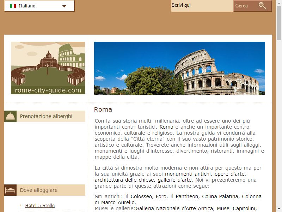282x212 pixels.
Task: Click the magnifying glass search icon
Action: pyautogui.click(x=262, y=6)
